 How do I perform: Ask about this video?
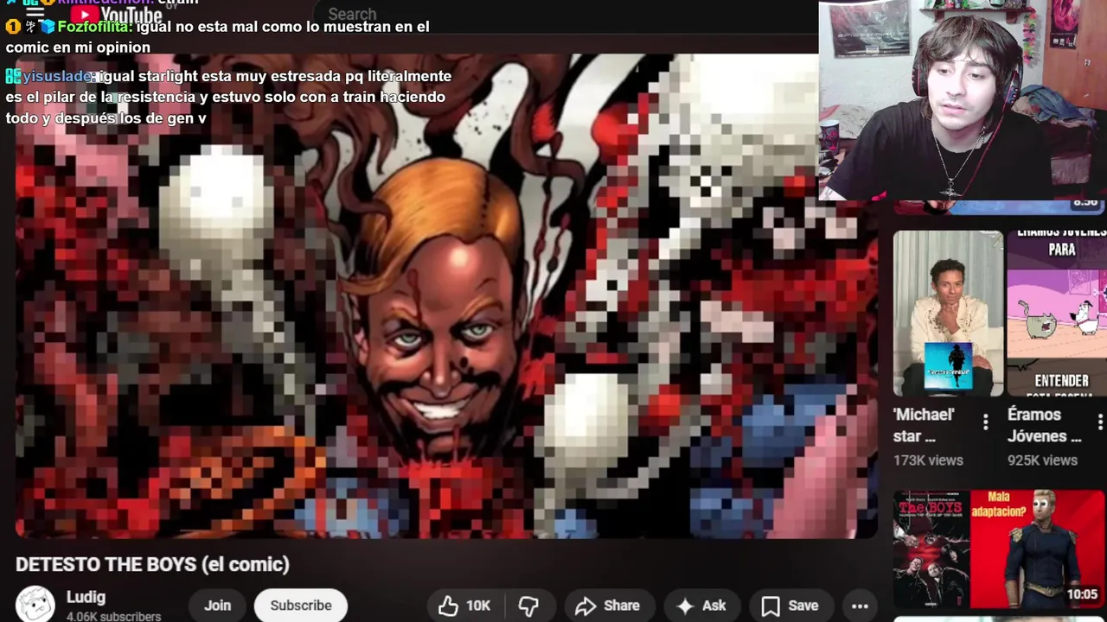pyautogui.click(x=701, y=606)
